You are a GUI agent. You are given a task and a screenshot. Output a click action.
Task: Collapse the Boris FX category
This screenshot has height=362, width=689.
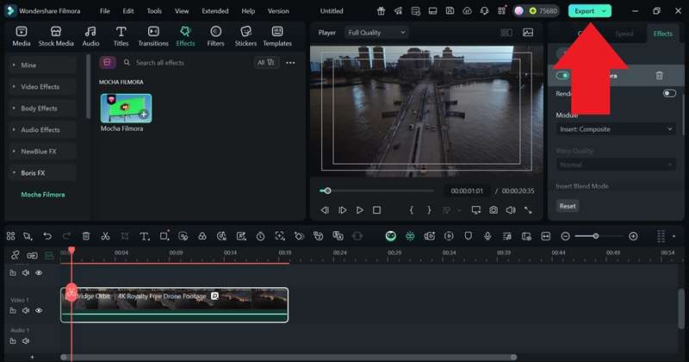(x=42, y=173)
